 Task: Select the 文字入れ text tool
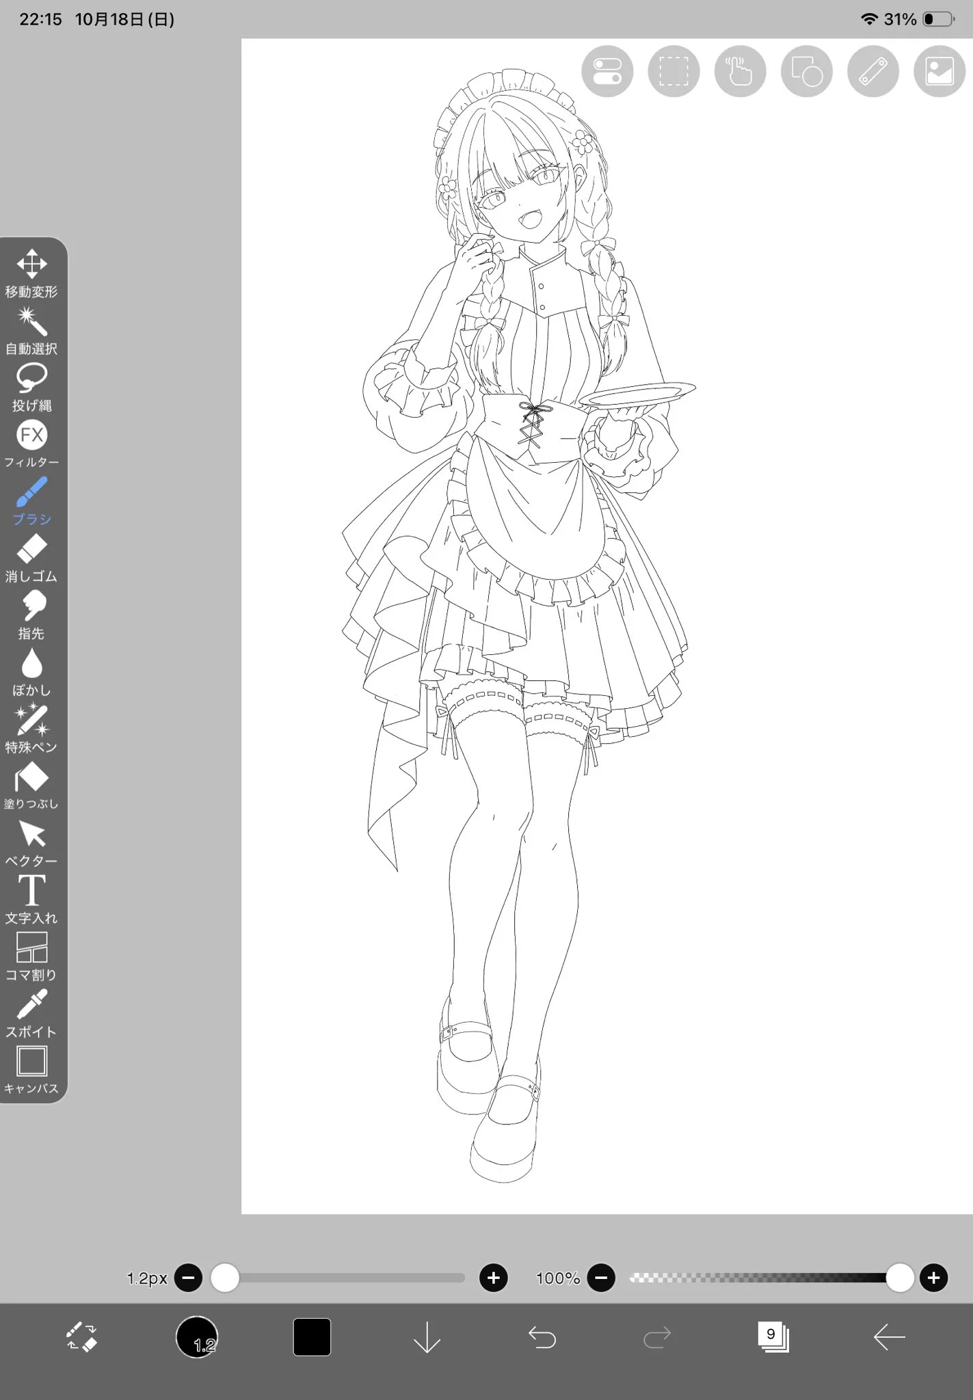(31, 900)
